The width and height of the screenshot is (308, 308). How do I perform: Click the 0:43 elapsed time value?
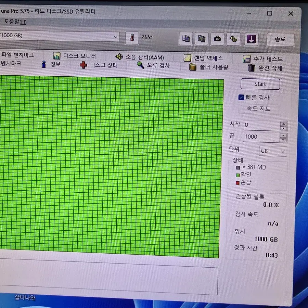point(272,255)
